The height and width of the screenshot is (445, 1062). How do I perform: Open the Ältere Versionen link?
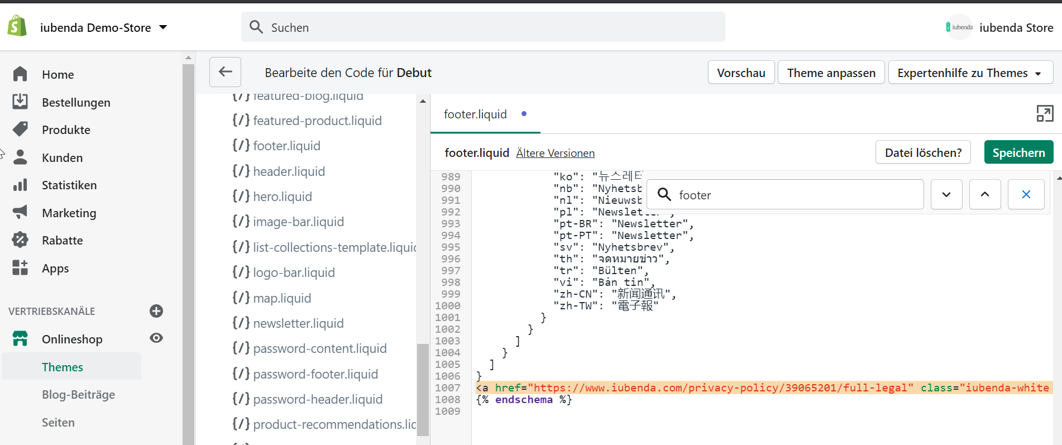(x=555, y=153)
